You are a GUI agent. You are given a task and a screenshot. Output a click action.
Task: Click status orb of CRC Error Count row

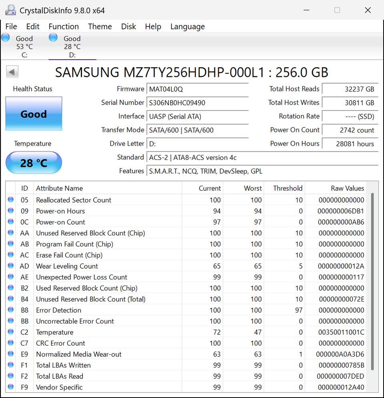coord(11,343)
